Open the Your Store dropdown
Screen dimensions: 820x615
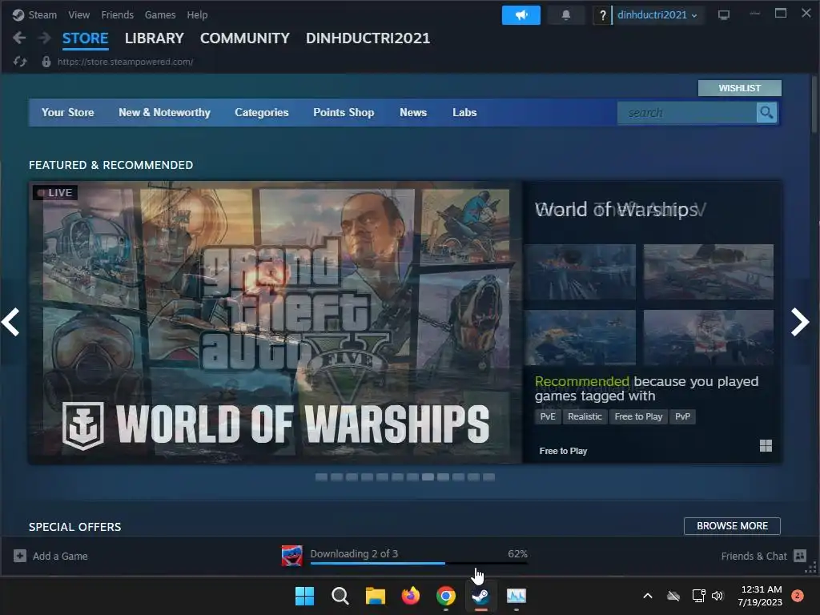(x=68, y=112)
